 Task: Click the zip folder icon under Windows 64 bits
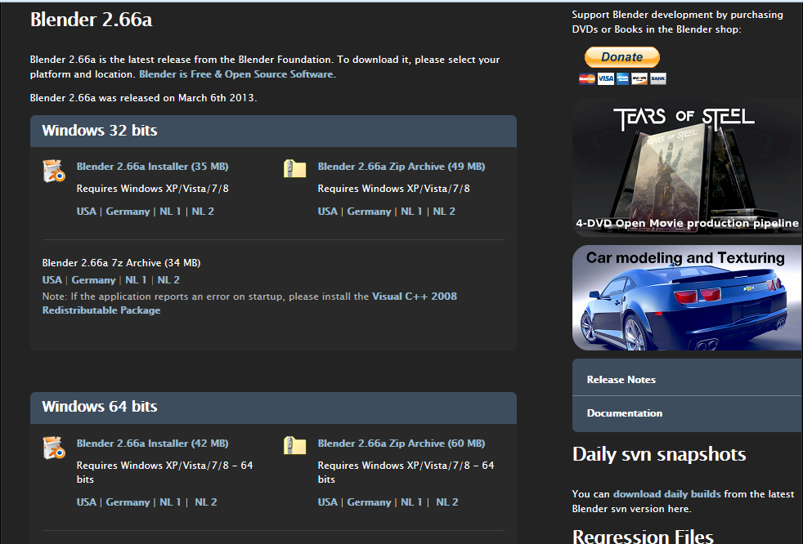(x=295, y=445)
